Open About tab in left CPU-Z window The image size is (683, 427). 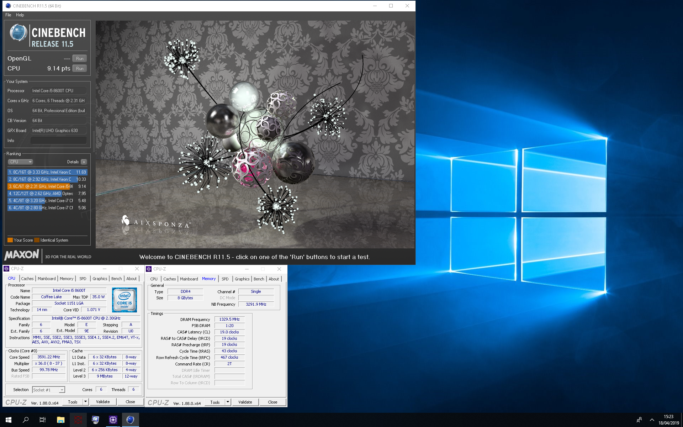[x=132, y=279]
